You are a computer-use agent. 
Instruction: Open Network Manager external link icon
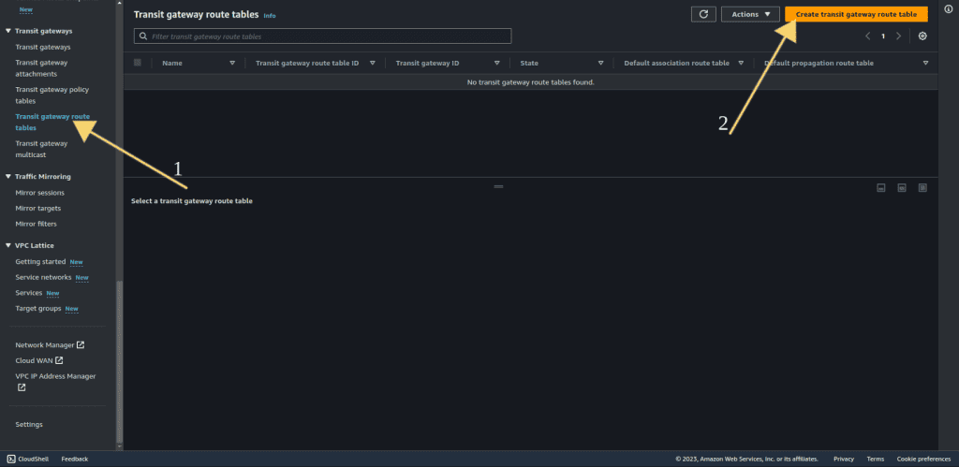point(81,344)
